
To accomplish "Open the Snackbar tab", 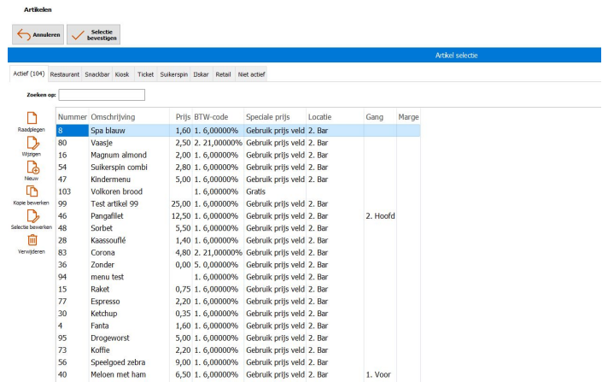I will pos(97,74).
